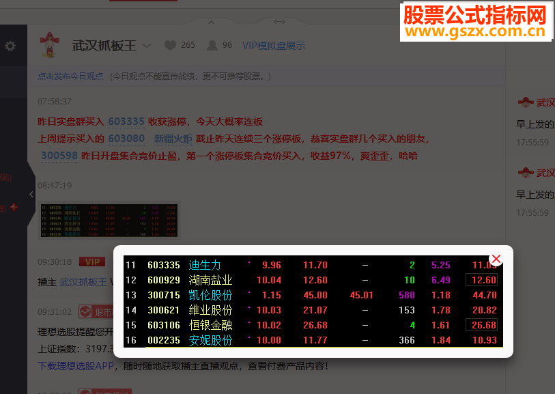Screen dimensions: 555x394
Task: Open the VIP模拟盘展示 link
Action: 274,46
